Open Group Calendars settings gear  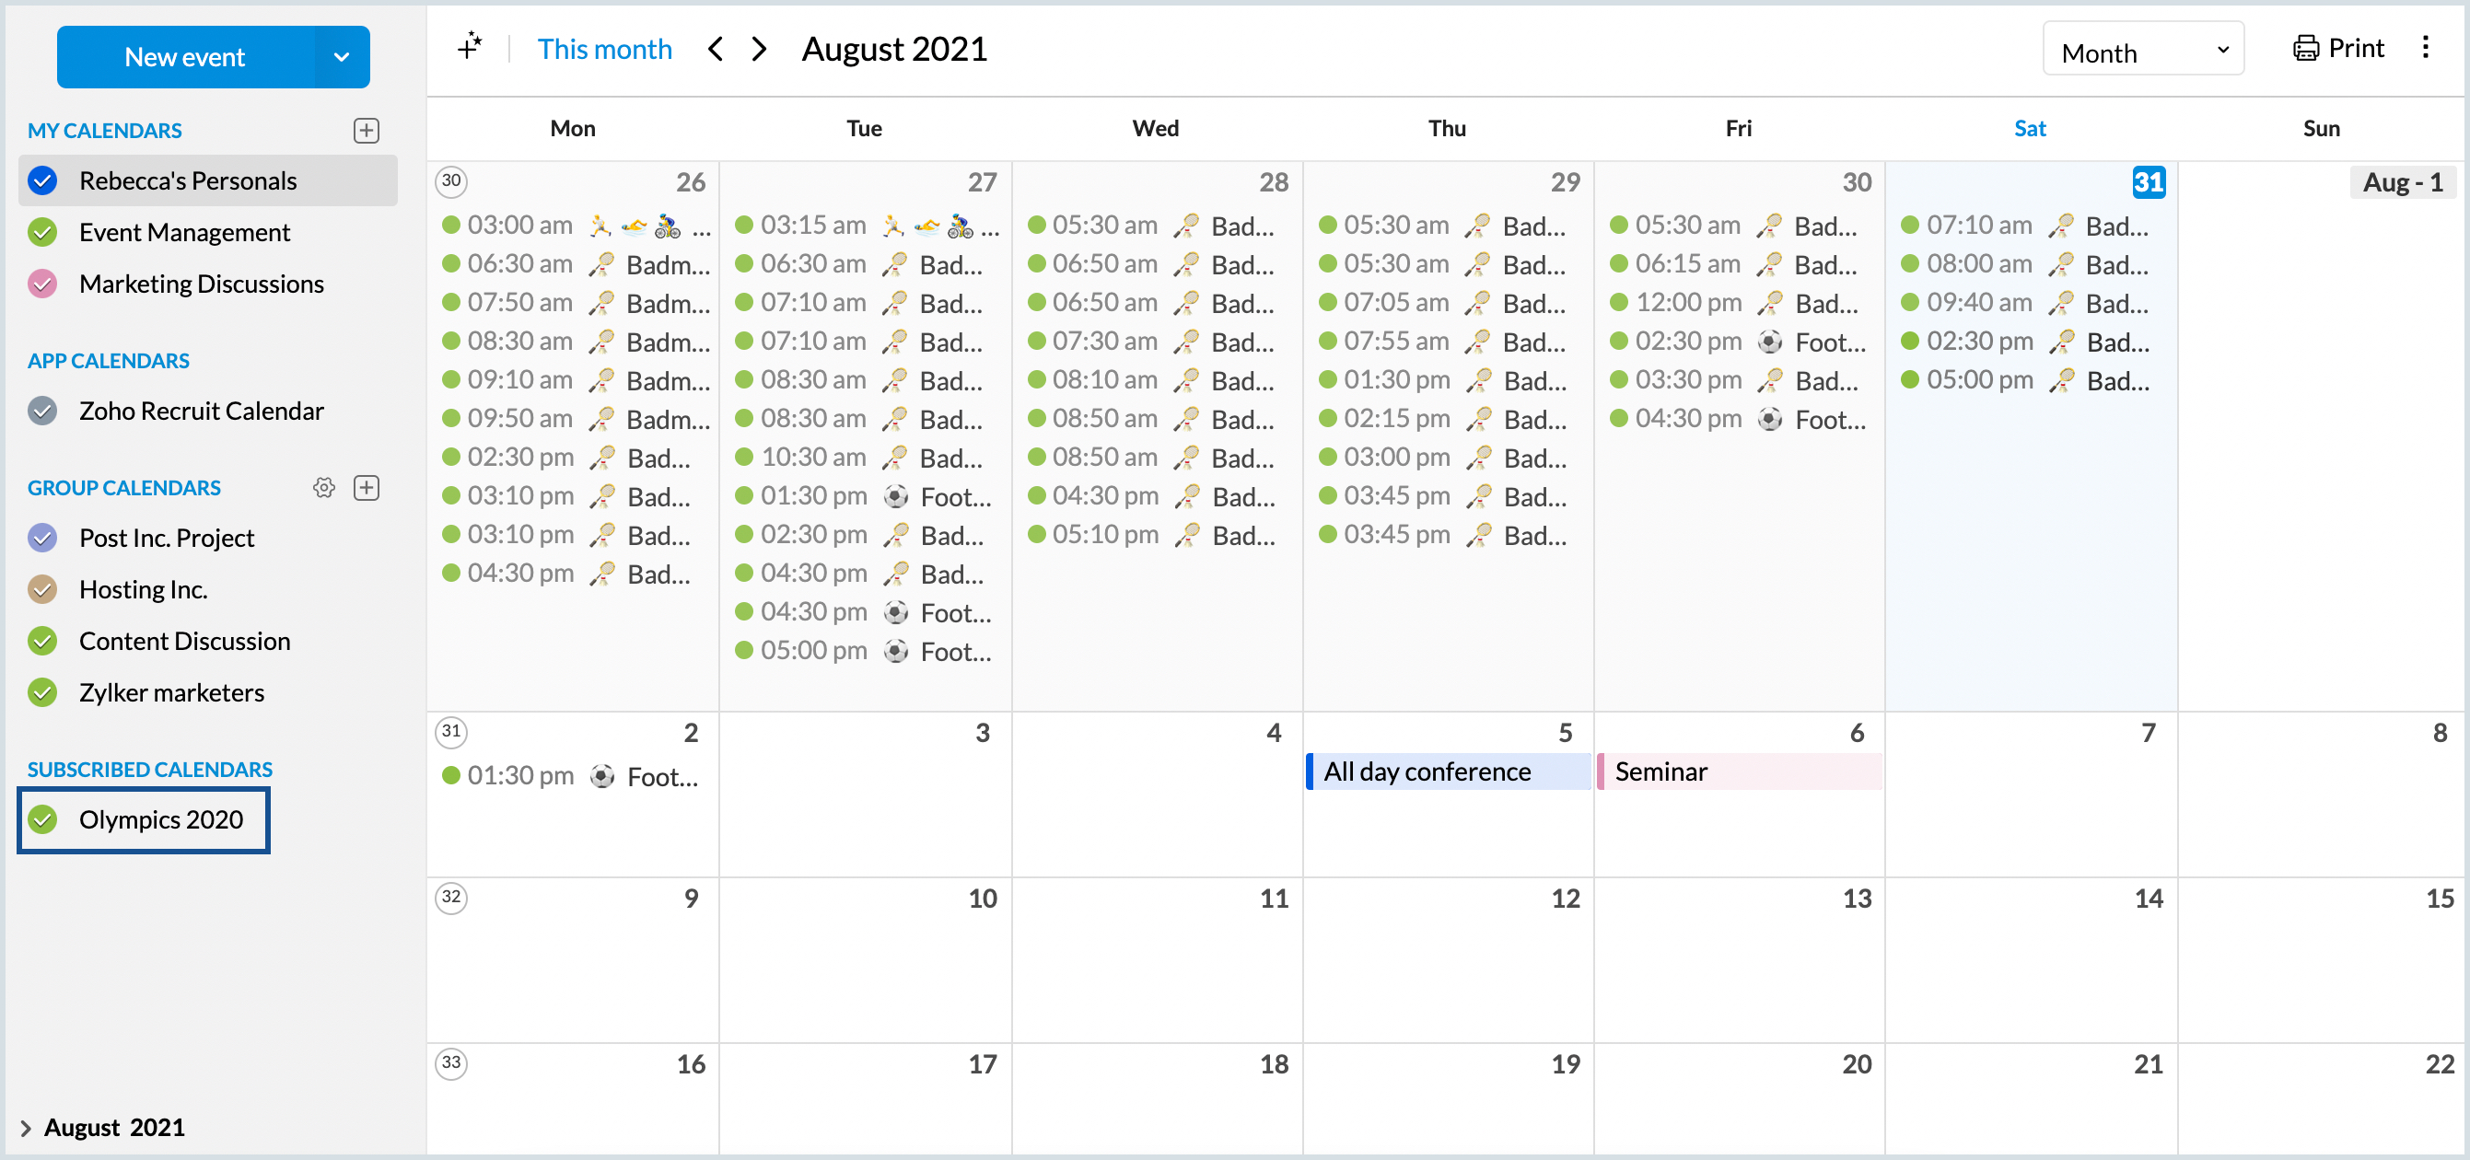324,488
